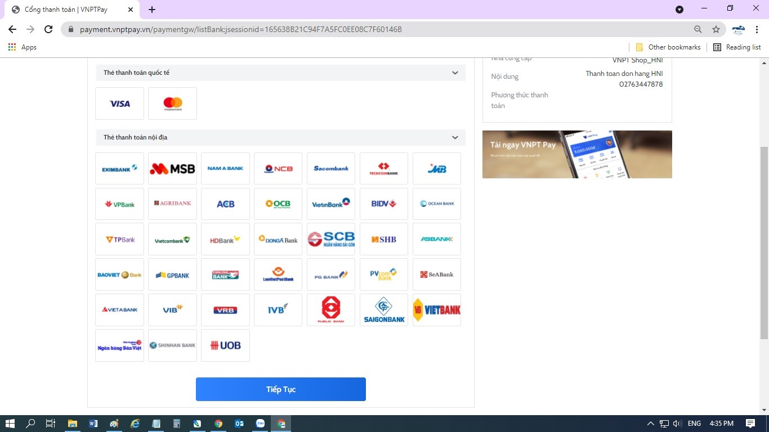Select the TPBank logo tile
This screenshot has width=769, height=432.
pos(119,240)
